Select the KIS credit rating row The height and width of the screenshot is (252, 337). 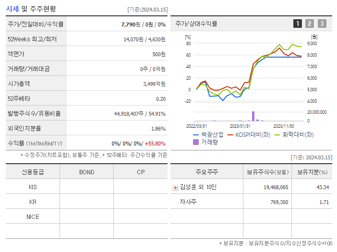[x=86, y=187]
